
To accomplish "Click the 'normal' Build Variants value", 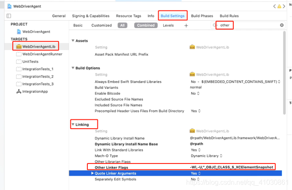I will coord(196,87).
